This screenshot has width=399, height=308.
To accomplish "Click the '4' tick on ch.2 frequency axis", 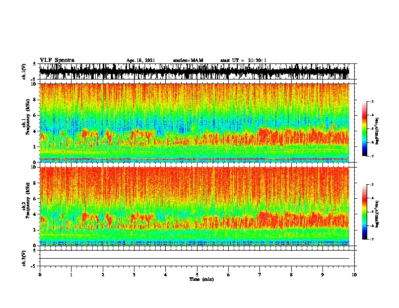I will point(36,214).
